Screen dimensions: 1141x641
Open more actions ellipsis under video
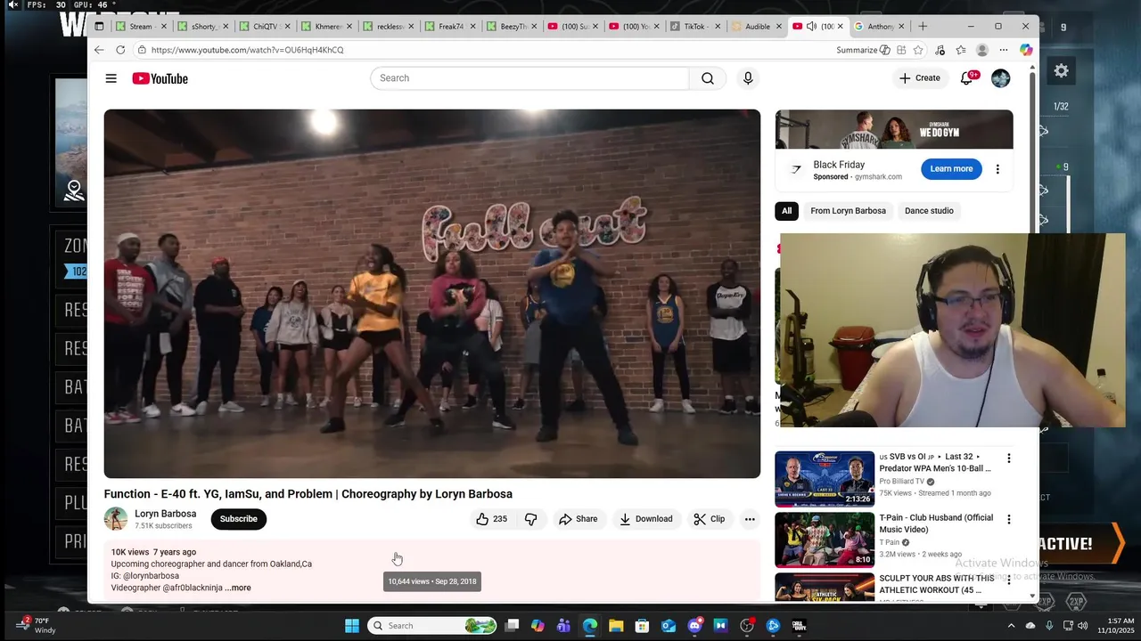coord(750,519)
